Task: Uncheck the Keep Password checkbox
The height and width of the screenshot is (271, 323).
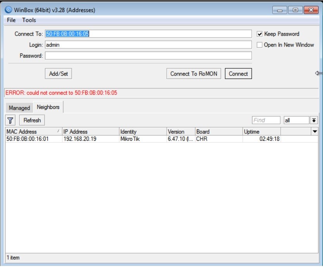Action: pyautogui.click(x=259, y=34)
